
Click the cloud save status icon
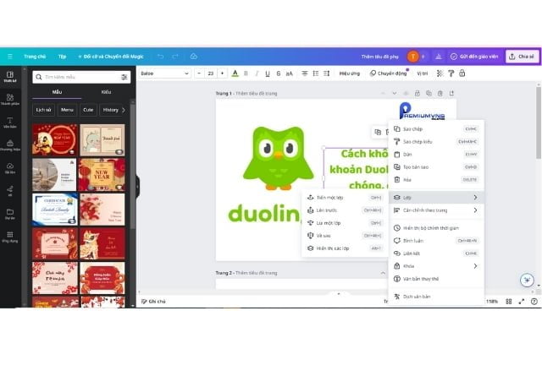194,57
